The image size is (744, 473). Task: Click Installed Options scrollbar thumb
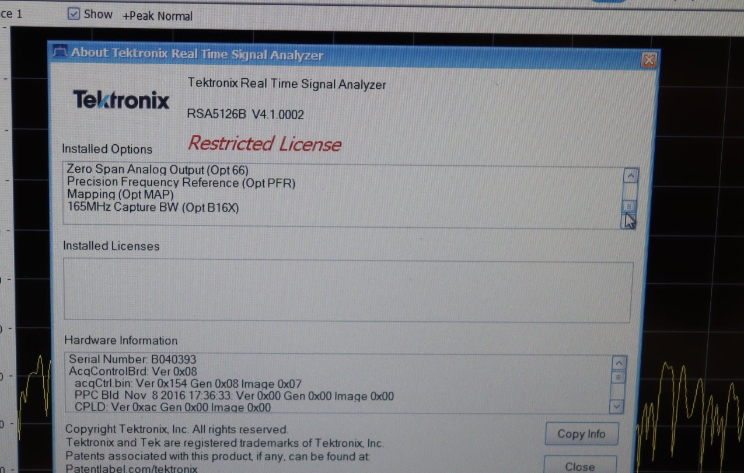click(x=629, y=206)
